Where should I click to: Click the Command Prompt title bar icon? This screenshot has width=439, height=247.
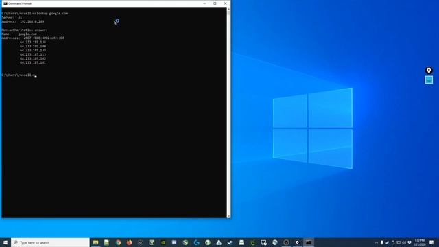click(x=5, y=3)
